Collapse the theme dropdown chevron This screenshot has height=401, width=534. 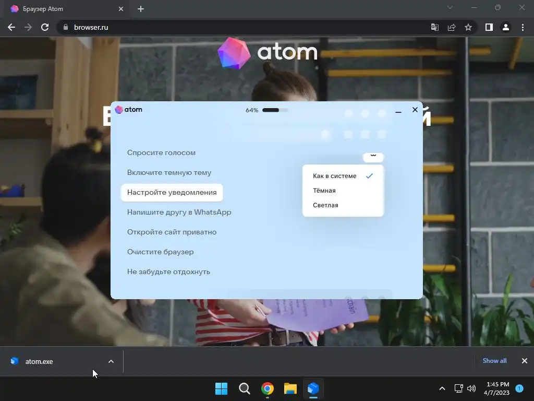pos(373,157)
